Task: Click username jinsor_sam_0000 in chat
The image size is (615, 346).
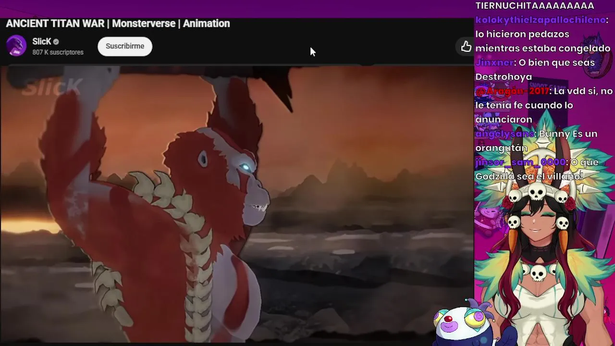Action: pyautogui.click(x=521, y=162)
